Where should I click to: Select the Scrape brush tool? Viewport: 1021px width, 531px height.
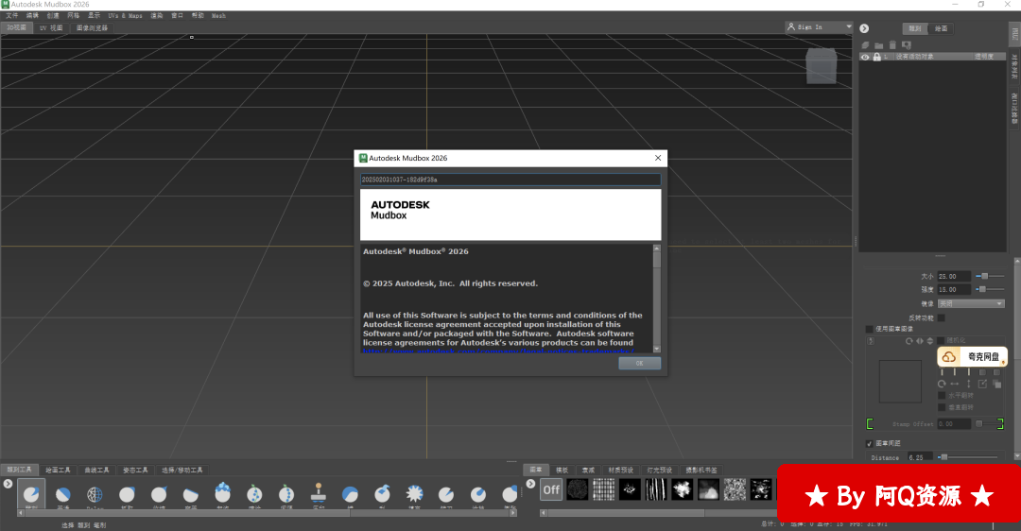pyautogui.click(x=382, y=494)
